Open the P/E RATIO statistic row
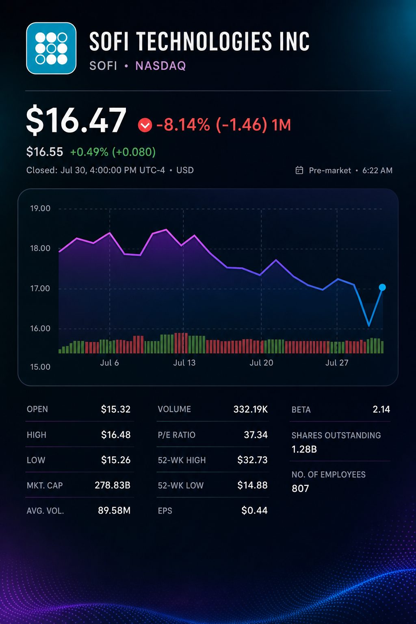The height and width of the screenshot is (624, 416). point(213,435)
